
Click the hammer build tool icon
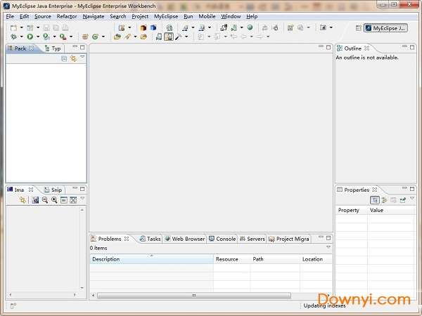click(x=178, y=37)
